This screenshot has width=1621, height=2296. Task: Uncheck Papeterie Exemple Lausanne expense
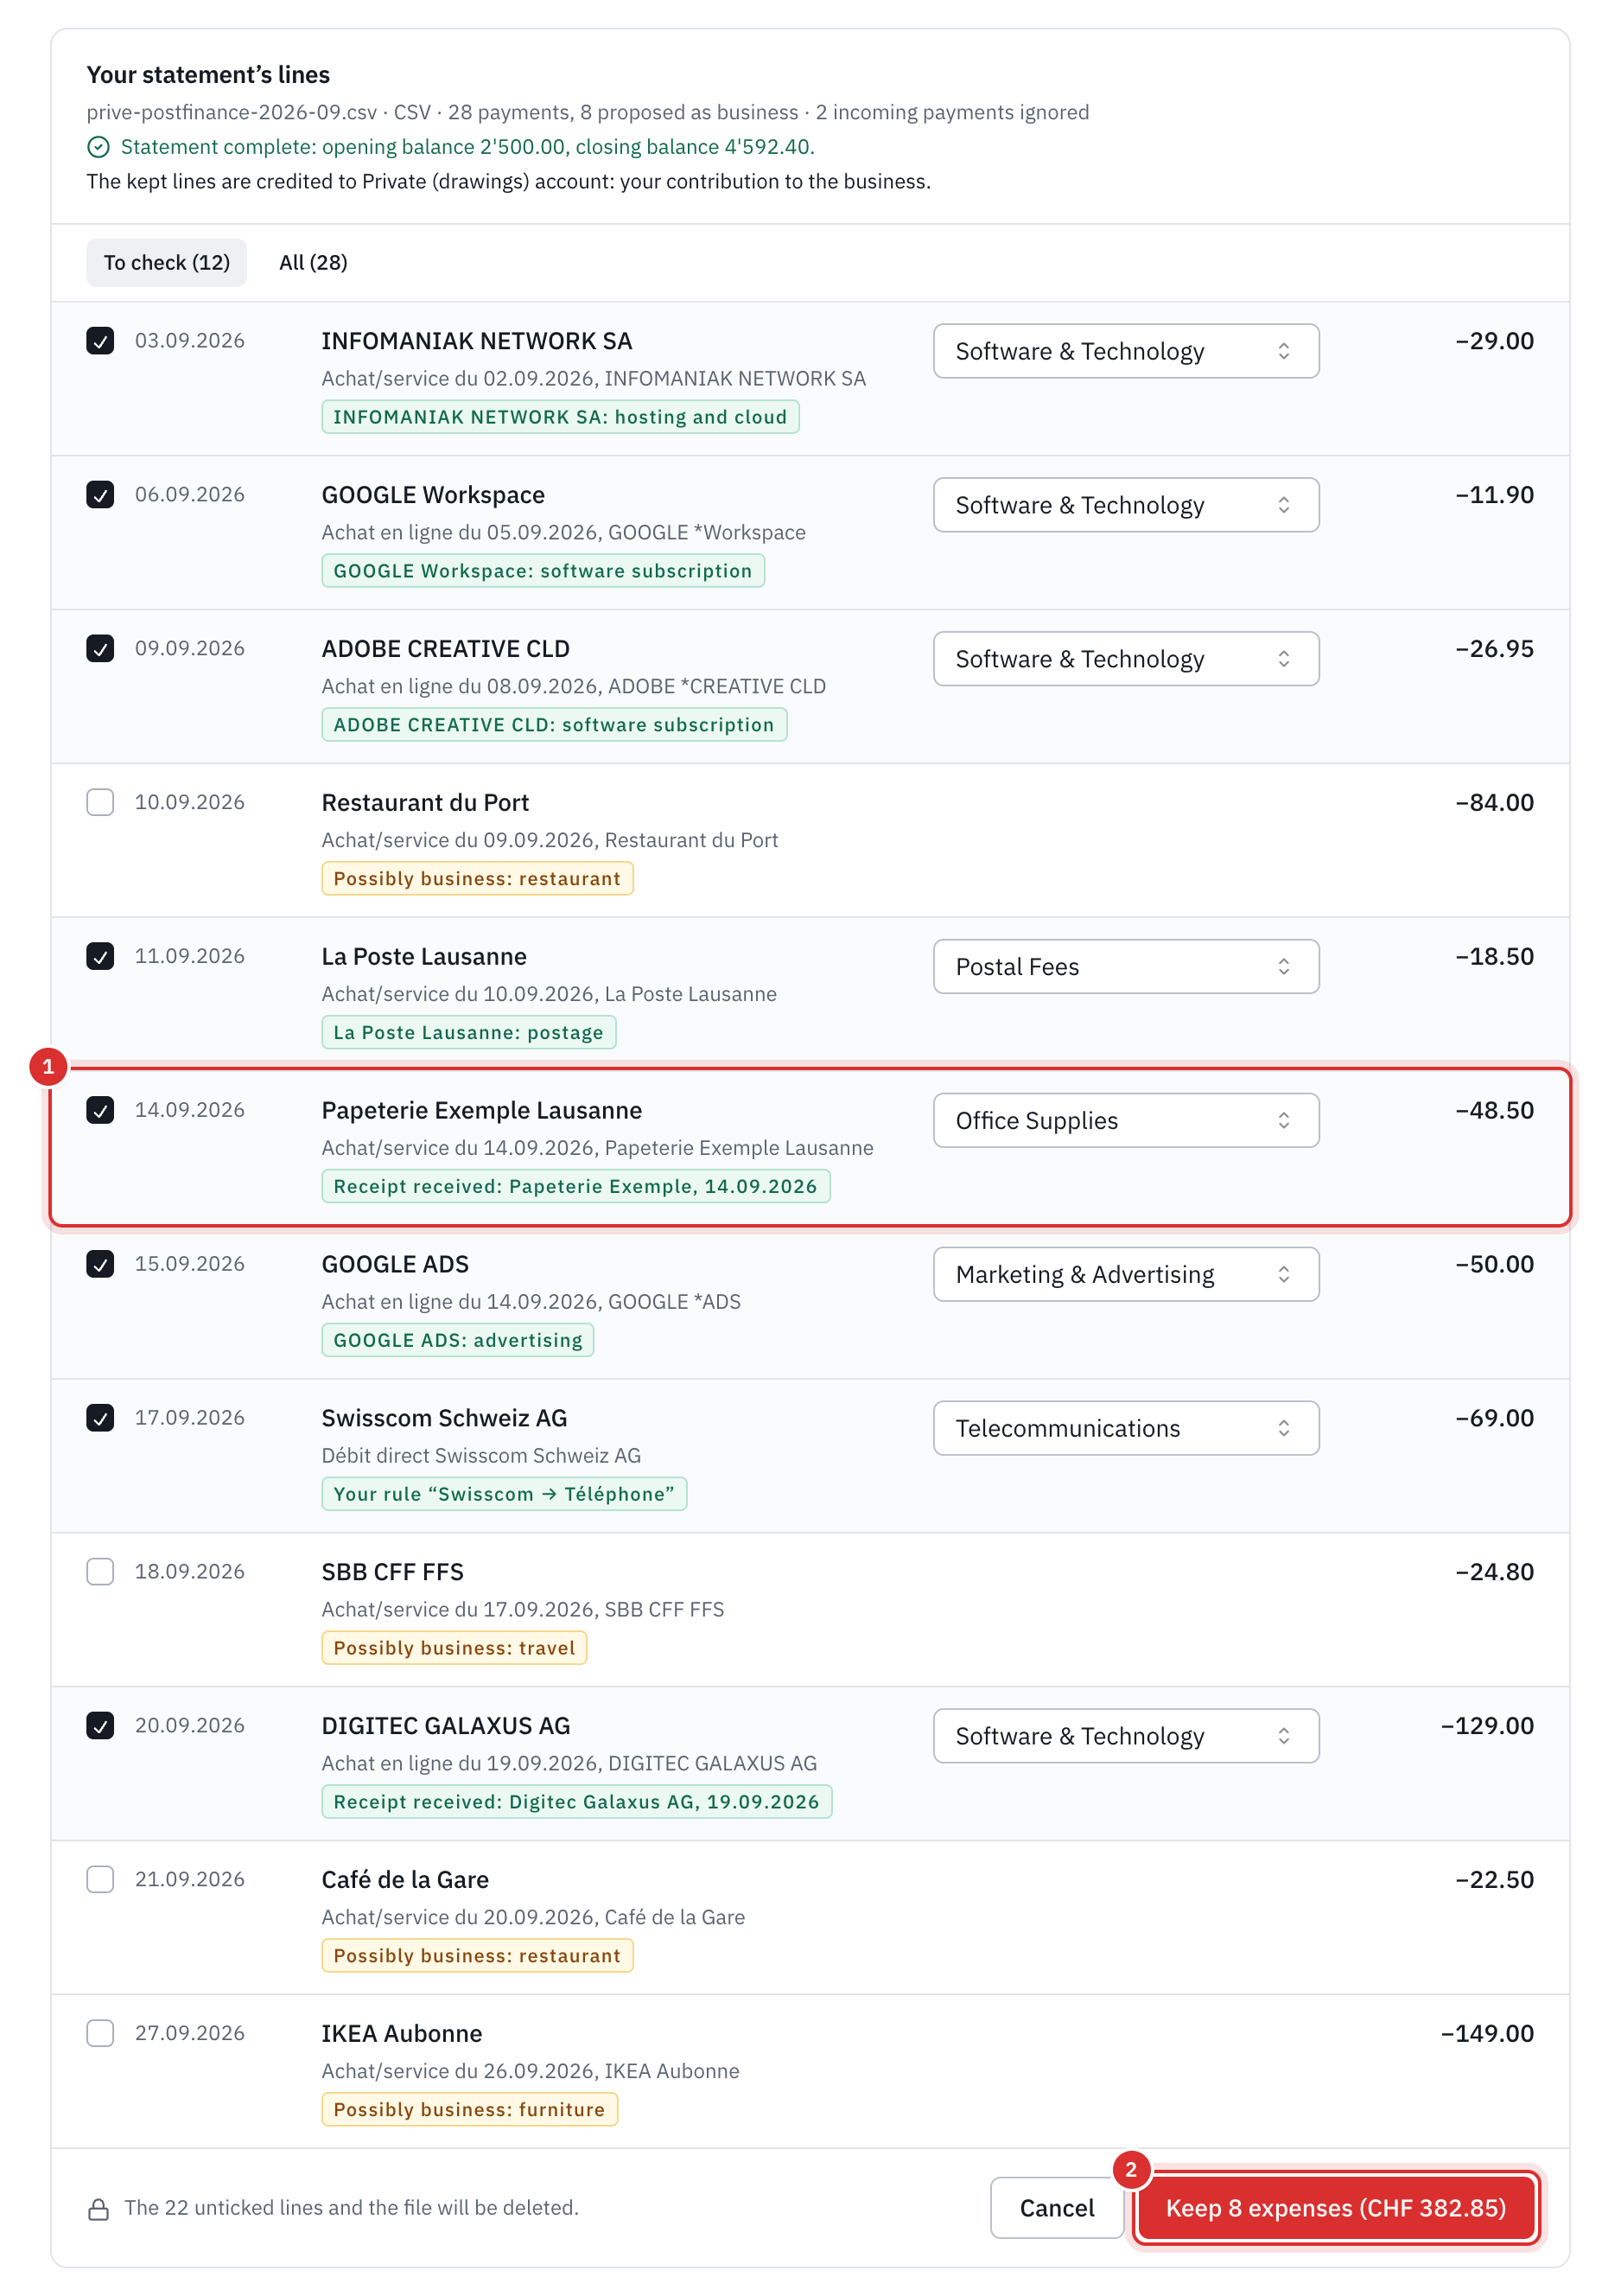(x=100, y=1110)
